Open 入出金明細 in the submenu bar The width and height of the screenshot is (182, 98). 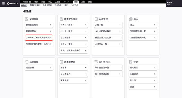(x=47, y=5)
